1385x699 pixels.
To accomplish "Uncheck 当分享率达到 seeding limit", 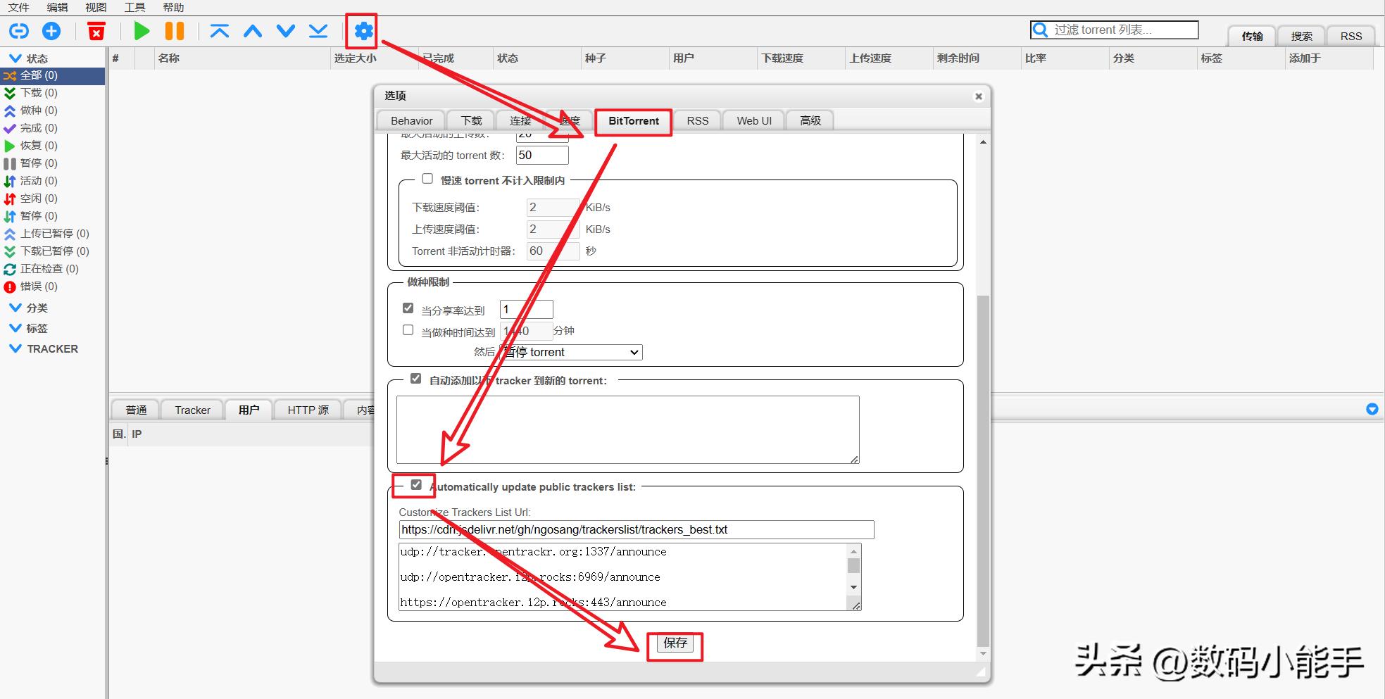I will (x=408, y=308).
